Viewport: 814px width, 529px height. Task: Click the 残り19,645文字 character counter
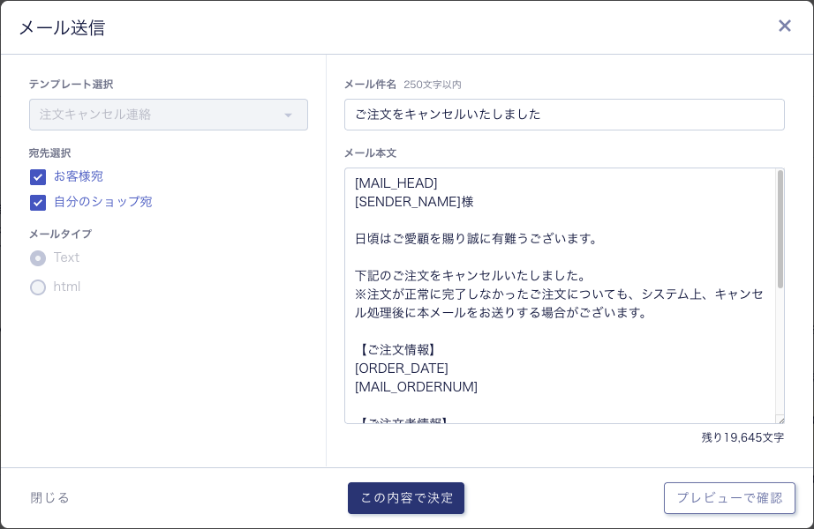742,437
